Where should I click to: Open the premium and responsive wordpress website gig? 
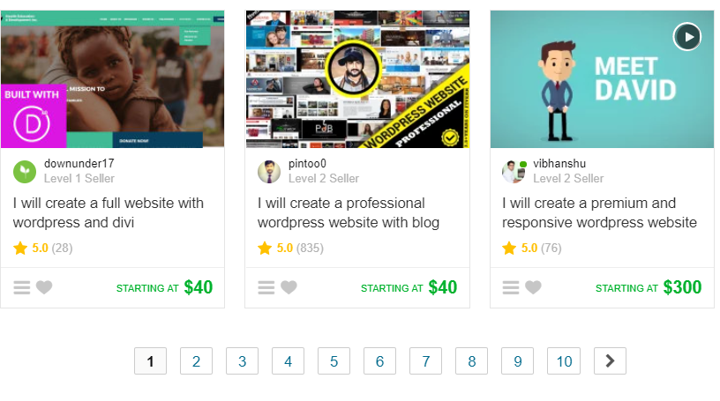pos(599,212)
